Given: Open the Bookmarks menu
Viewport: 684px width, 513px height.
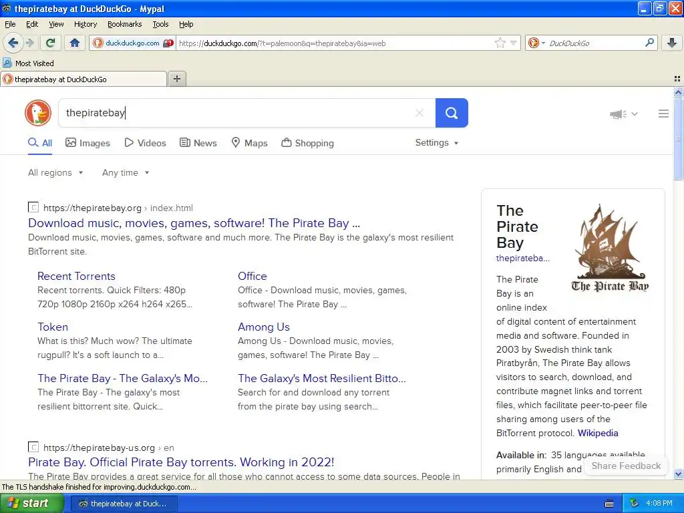Looking at the screenshot, I should tap(124, 24).
